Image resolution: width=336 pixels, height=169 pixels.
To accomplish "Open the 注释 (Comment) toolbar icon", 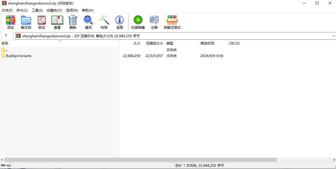I will point(154,22).
